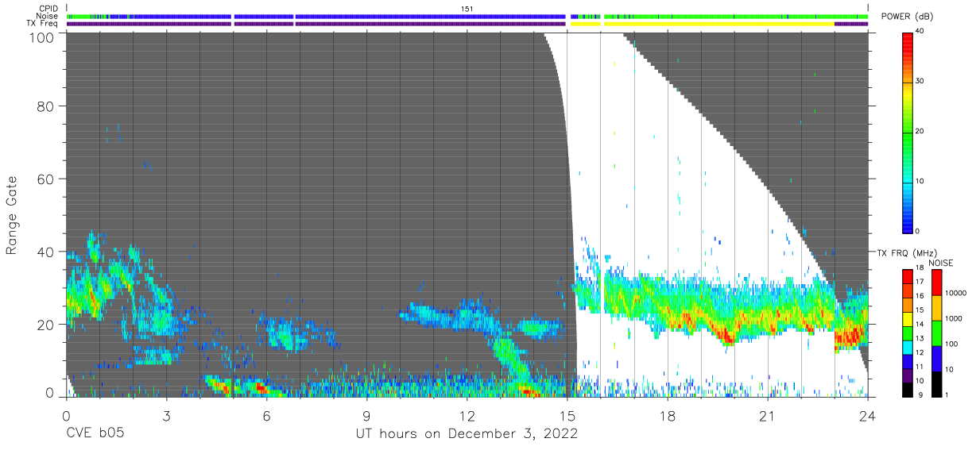The image size is (976, 450).
Task: Click the 80 tick on Range Gate axis
Action: click(x=46, y=106)
